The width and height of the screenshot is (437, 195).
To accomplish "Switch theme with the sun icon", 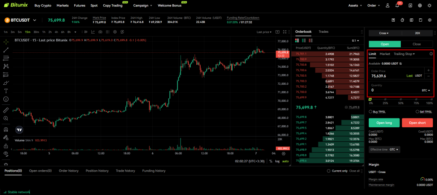I will coord(430,6).
